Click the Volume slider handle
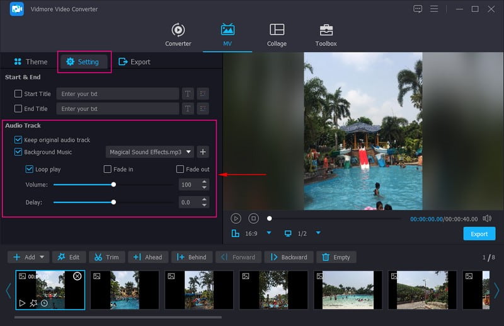 pos(113,185)
